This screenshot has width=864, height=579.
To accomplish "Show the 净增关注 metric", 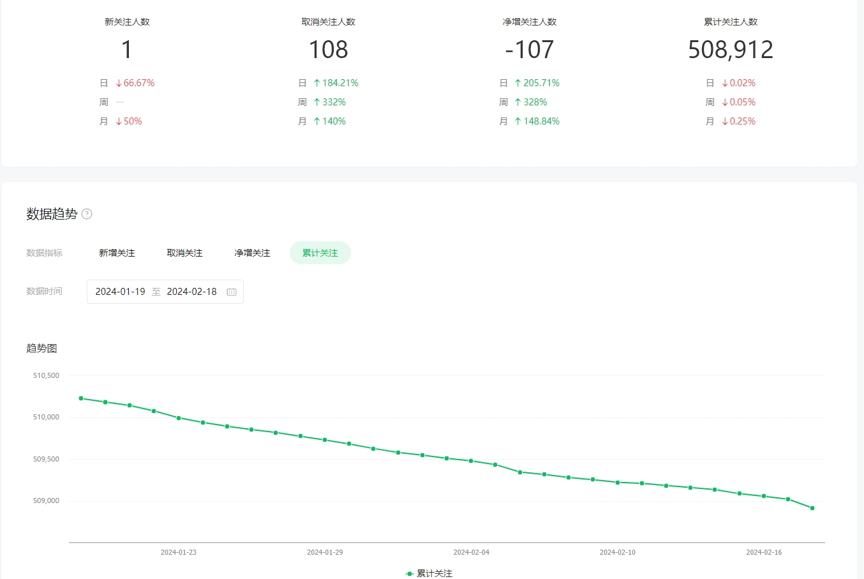I will (x=252, y=253).
